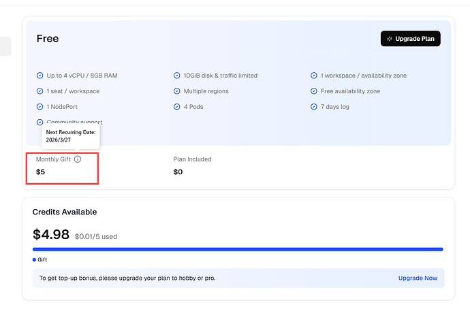
Task: Click the text 1 workspace / availability zone
Action: pyautogui.click(x=364, y=76)
